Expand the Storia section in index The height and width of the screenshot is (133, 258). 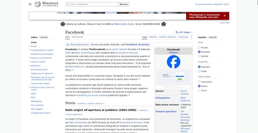coord(29,46)
